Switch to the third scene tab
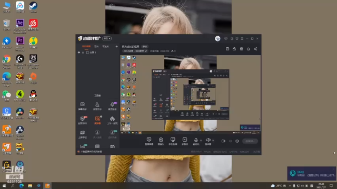The image size is (337, 189). [x=105, y=47]
